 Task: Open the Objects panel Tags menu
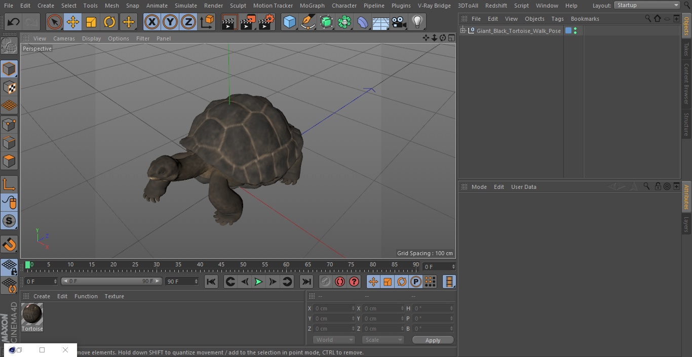point(557,19)
